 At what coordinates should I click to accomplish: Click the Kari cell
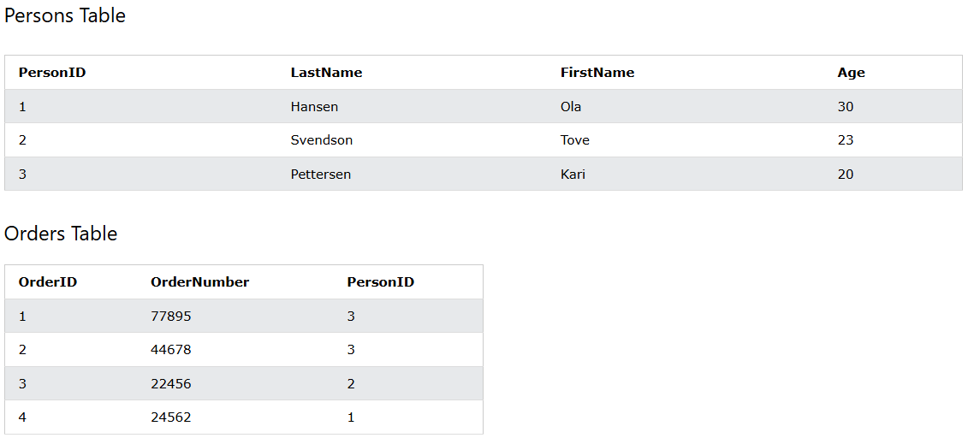coord(573,174)
